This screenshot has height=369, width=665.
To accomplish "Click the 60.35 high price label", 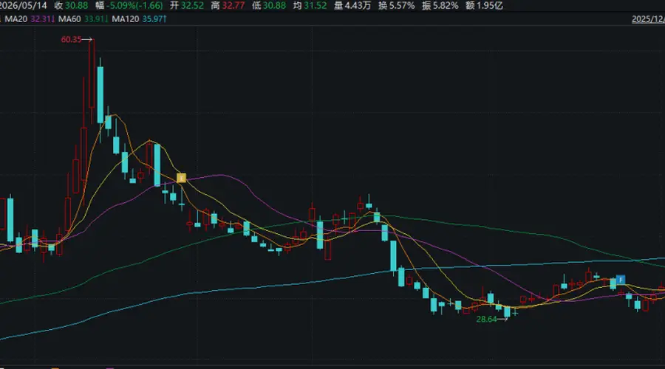I will (x=71, y=39).
